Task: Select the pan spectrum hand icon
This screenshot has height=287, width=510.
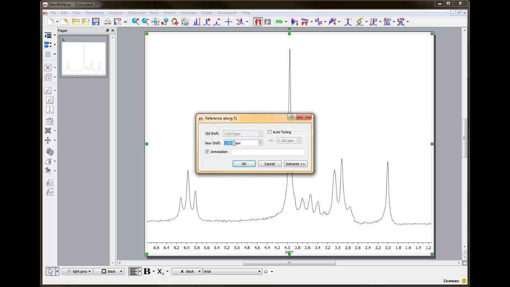Action: click(175, 22)
